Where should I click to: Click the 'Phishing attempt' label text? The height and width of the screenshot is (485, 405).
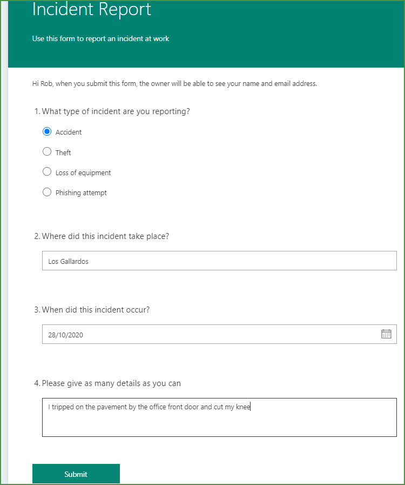(81, 192)
